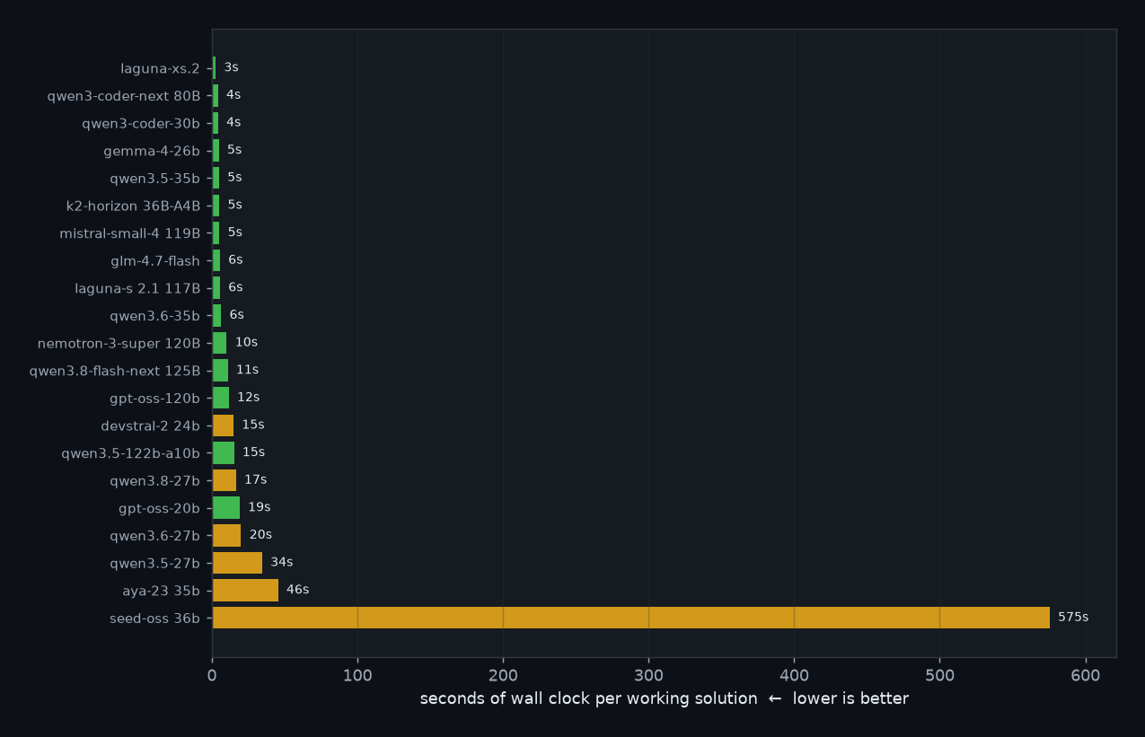Viewport: 1145px width, 737px height.
Task: Select the glm-4.7-flash label
Action: (x=157, y=261)
